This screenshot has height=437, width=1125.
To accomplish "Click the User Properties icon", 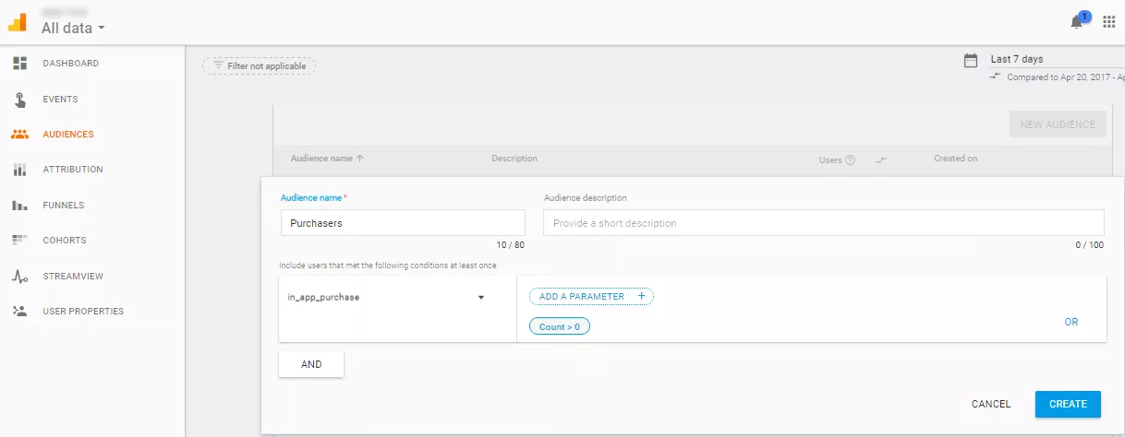I will click(x=19, y=312).
